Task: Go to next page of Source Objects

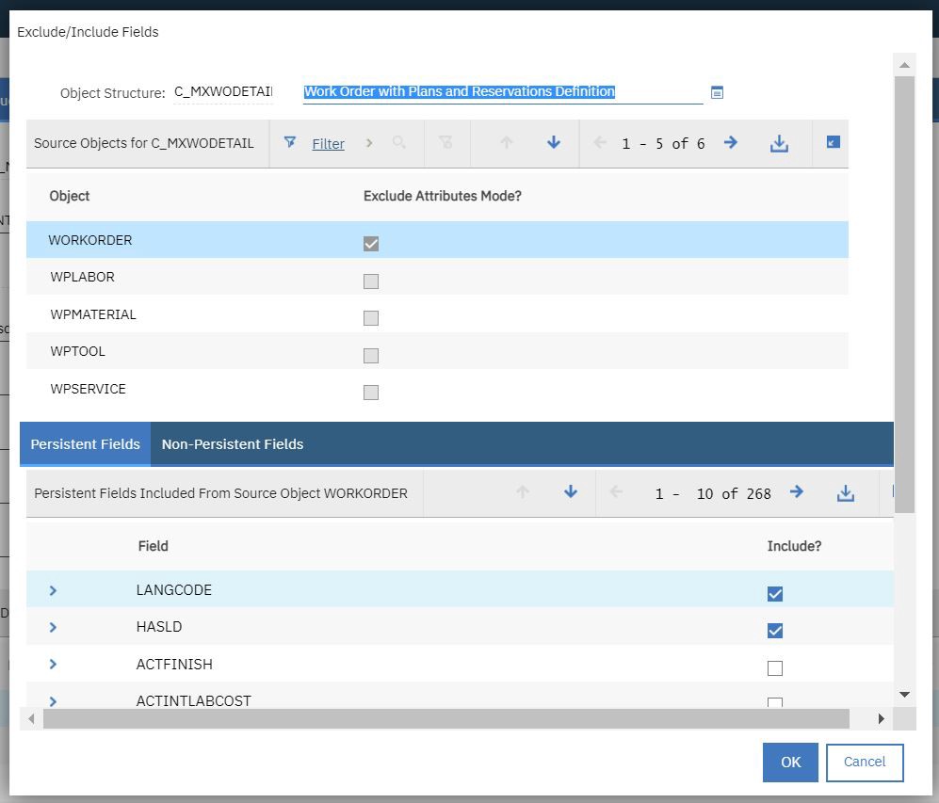Action: pos(731,142)
